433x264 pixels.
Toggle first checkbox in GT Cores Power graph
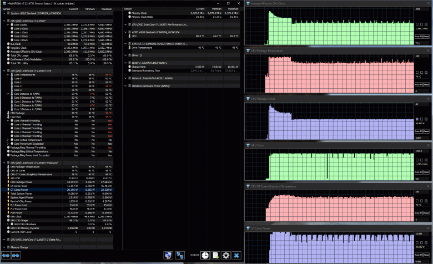pos(417,243)
